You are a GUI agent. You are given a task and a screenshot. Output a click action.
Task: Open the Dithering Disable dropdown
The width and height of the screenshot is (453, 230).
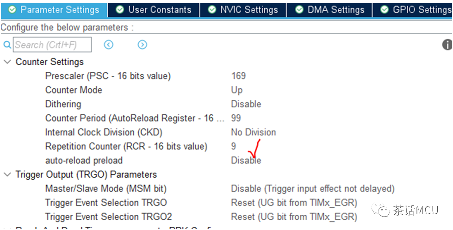[246, 104]
